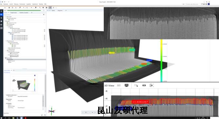Toggle visibility eye of first overhang length item
The height and width of the screenshot is (119, 219).
click(45, 30)
